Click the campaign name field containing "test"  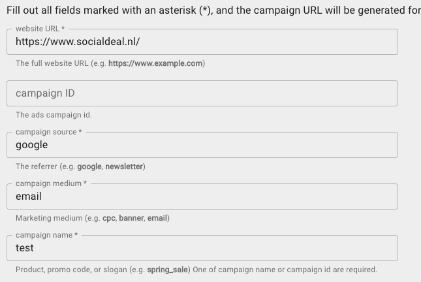point(202,248)
